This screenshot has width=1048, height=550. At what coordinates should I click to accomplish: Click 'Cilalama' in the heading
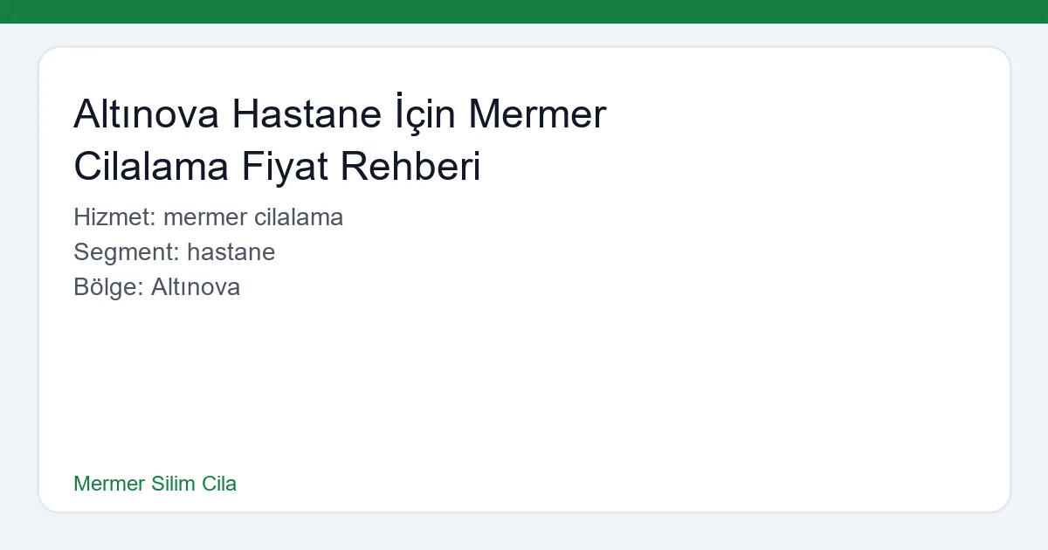point(150,167)
